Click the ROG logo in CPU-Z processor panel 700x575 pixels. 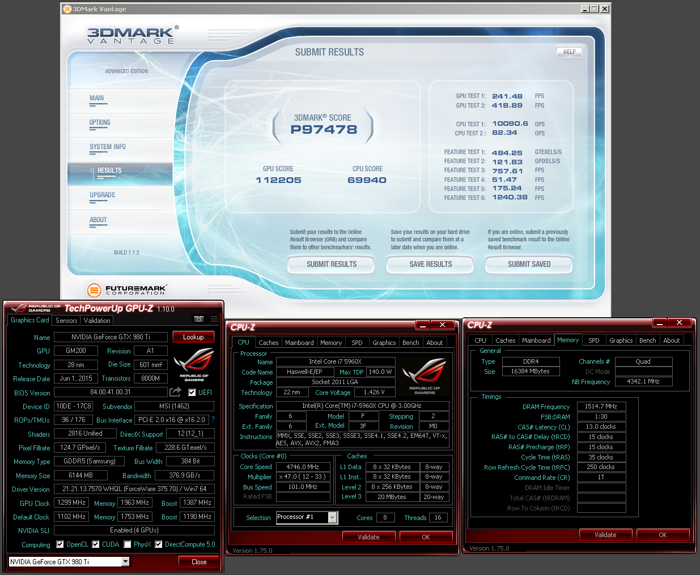(425, 376)
